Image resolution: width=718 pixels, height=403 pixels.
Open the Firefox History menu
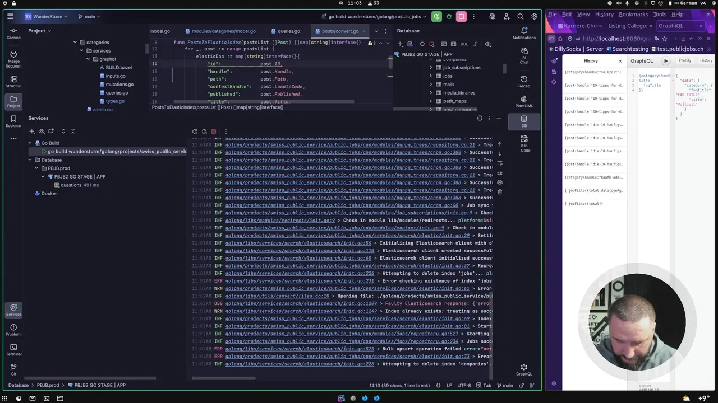coord(604,15)
